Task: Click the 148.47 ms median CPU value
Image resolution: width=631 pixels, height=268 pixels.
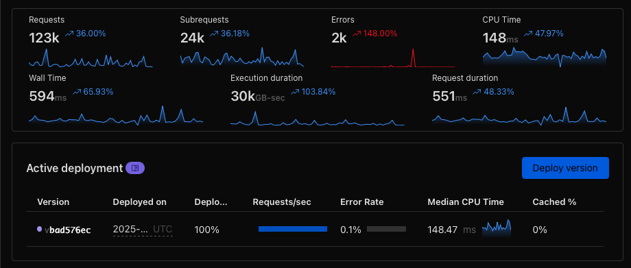Action: (451, 230)
